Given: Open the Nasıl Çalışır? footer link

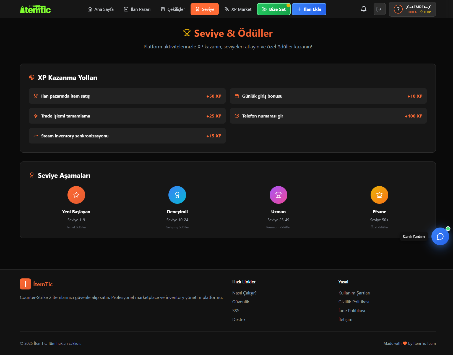Looking at the screenshot, I should click(244, 293).
